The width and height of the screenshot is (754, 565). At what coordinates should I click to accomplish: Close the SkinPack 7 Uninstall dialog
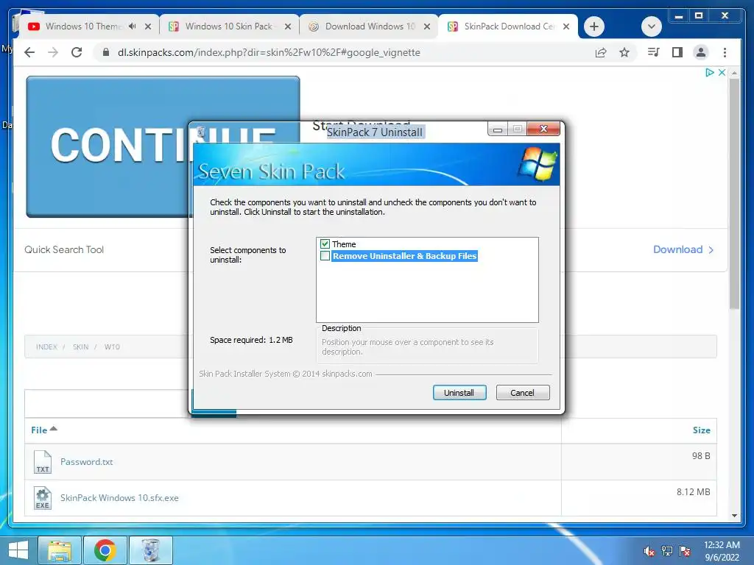(x=543, y=129)
